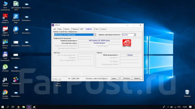
Task: Switch to Chrome on the taskbar
Action: pyautogui.click(x=18, y=107)
